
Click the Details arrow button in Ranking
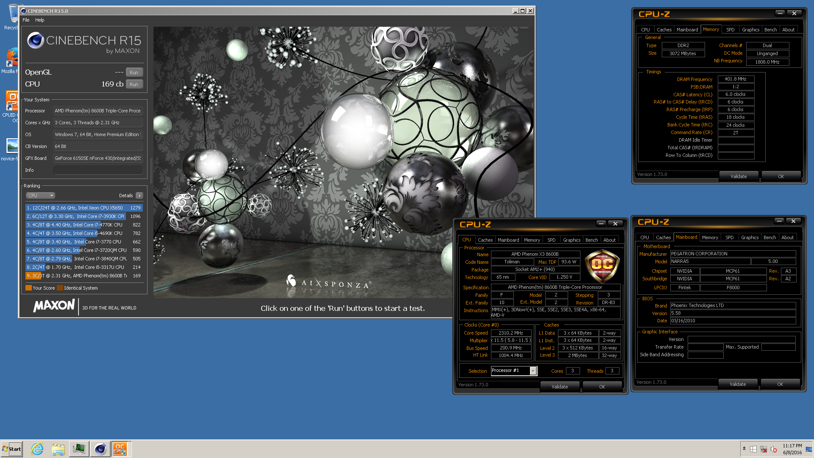point(139,195)
